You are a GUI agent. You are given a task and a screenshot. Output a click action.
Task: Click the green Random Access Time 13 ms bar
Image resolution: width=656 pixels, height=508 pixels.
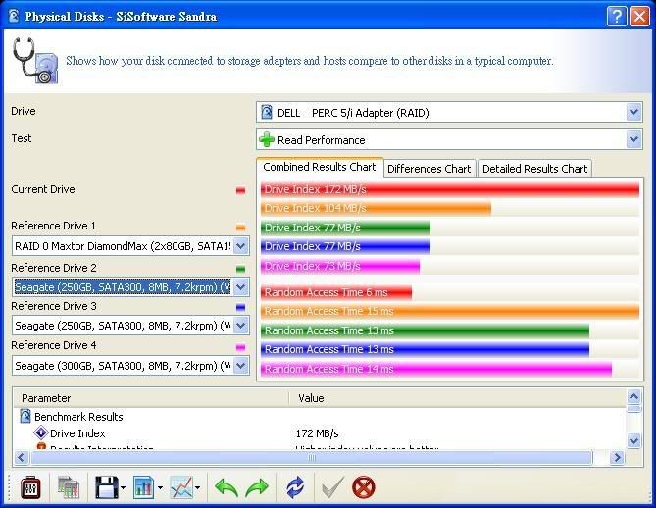(425, 330)
